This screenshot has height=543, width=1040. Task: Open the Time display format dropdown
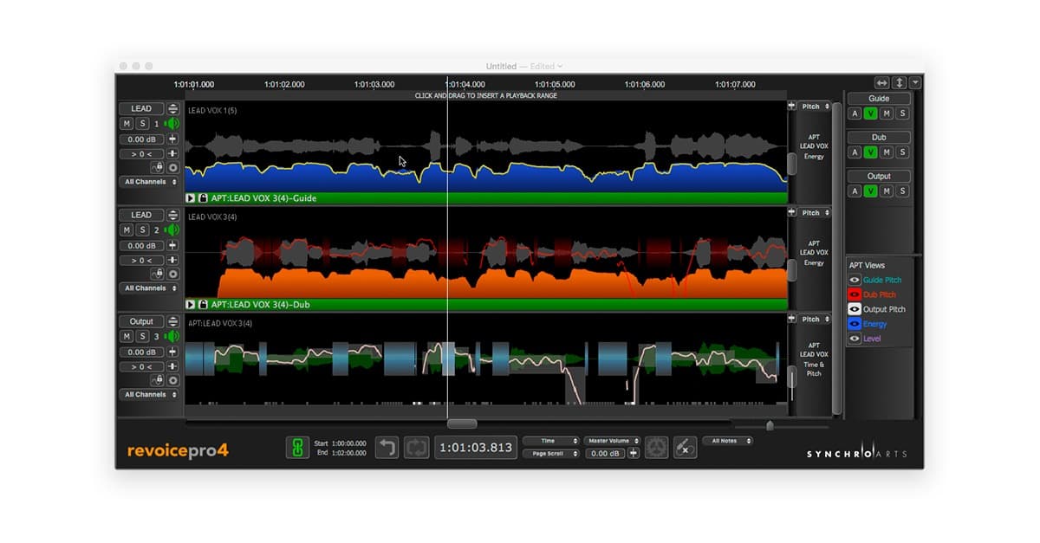(550, 441)
